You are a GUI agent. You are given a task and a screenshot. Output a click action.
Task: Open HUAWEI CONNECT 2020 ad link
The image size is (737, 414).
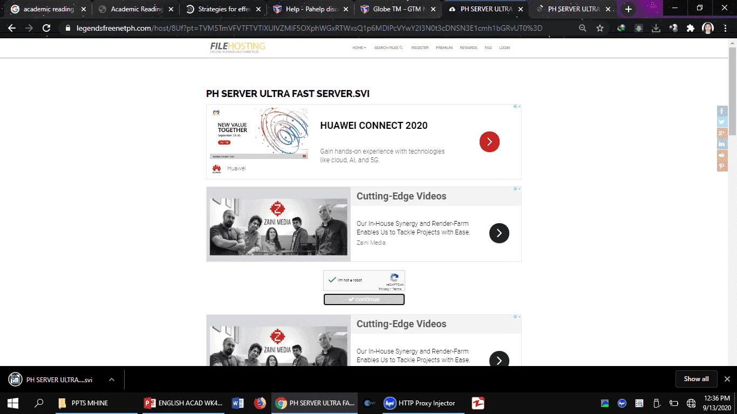[374, 126]
